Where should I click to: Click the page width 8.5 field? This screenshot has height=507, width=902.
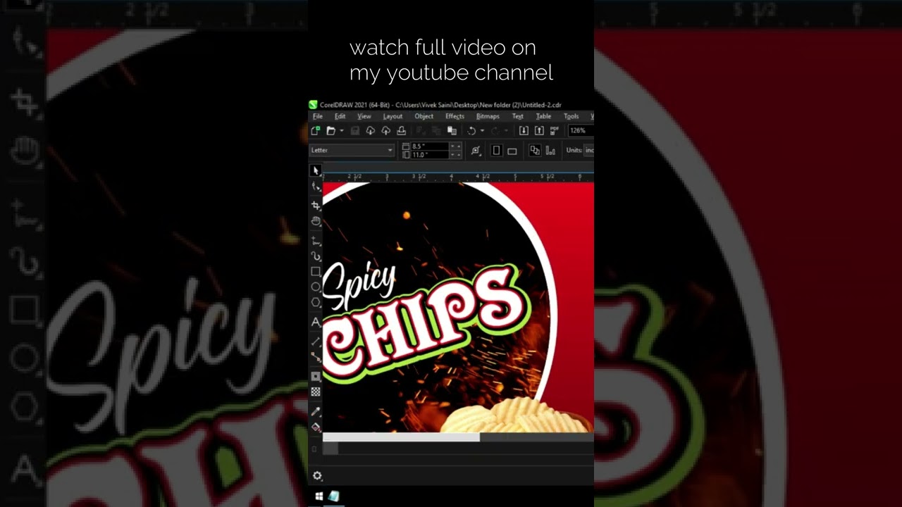pyautogui.click(x=430, y=146)
